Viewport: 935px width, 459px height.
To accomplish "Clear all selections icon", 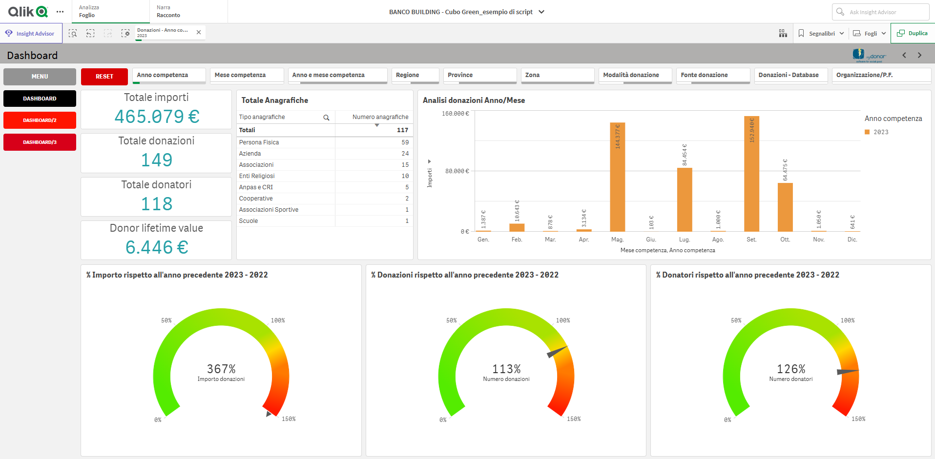I will pyautogui.click(x=125, y=33).
